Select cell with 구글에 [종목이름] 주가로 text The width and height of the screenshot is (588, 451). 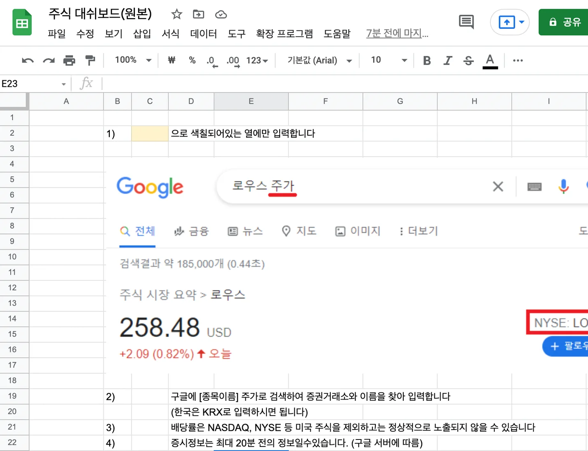tap(310, 396)
